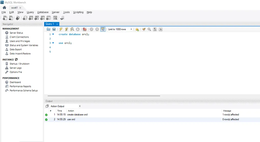This screenshot has height=142, width=260.
Task: Open Data Export
Action: coord(15,49)
